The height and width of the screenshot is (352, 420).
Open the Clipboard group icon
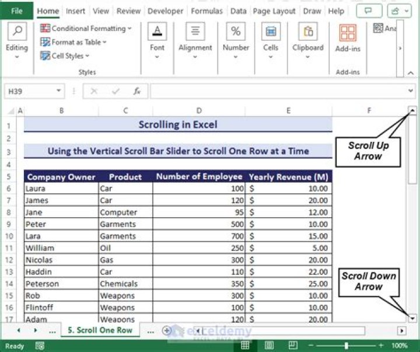coord(308,32)
